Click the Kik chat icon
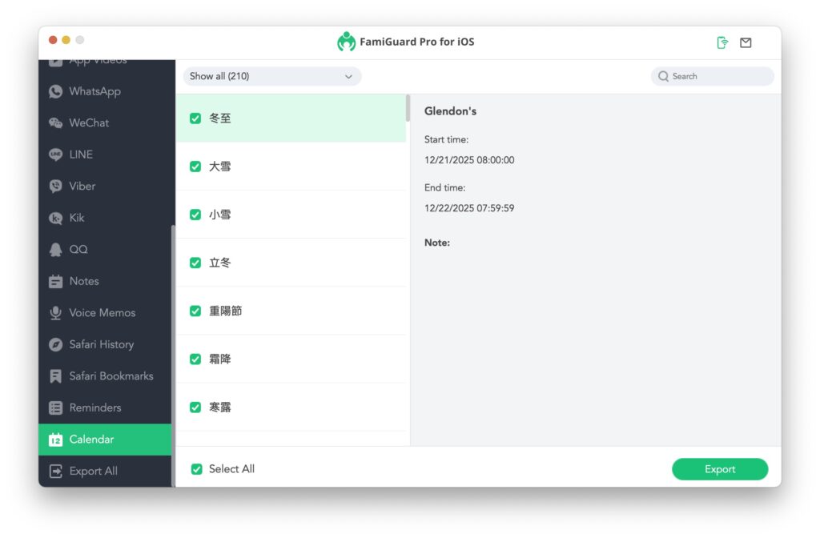This screenshot has height=538, width=820. tap(55, 218)
